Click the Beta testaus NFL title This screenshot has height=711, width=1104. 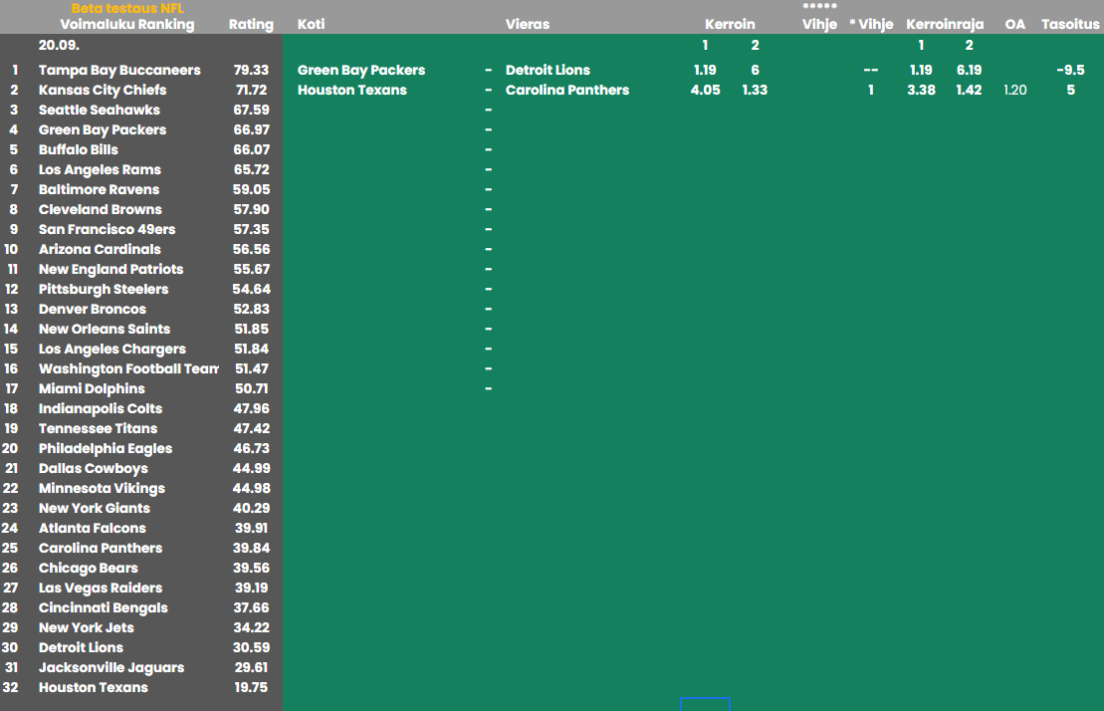pos(127,9)
